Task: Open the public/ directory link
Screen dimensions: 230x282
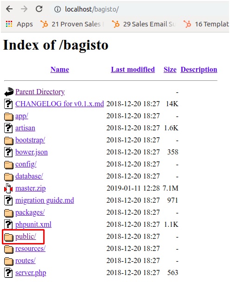Action: [x=26, y=237]
